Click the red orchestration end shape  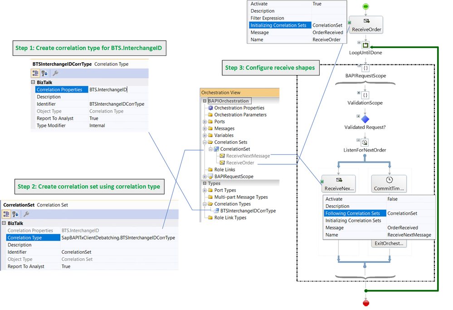point(366,303)
